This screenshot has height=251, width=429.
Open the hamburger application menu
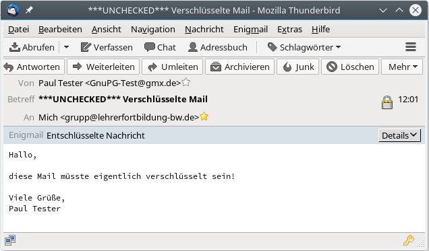point(411,47)
